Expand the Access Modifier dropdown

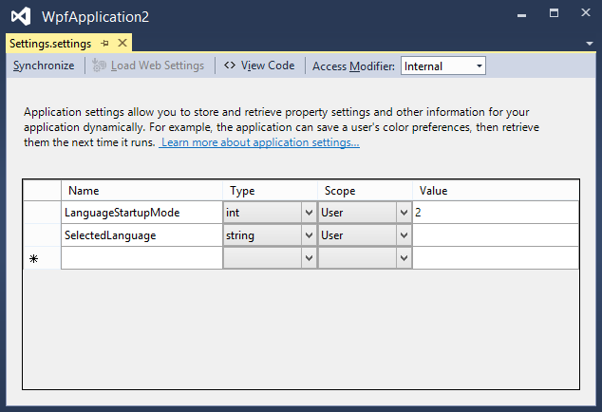480,66
